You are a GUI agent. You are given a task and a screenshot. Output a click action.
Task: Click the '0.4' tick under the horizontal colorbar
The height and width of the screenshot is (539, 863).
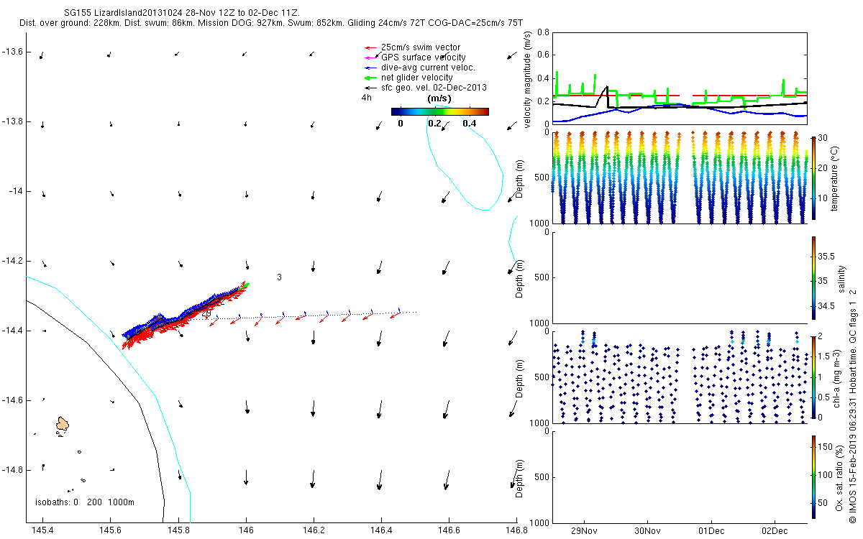(x=470, y=124)
